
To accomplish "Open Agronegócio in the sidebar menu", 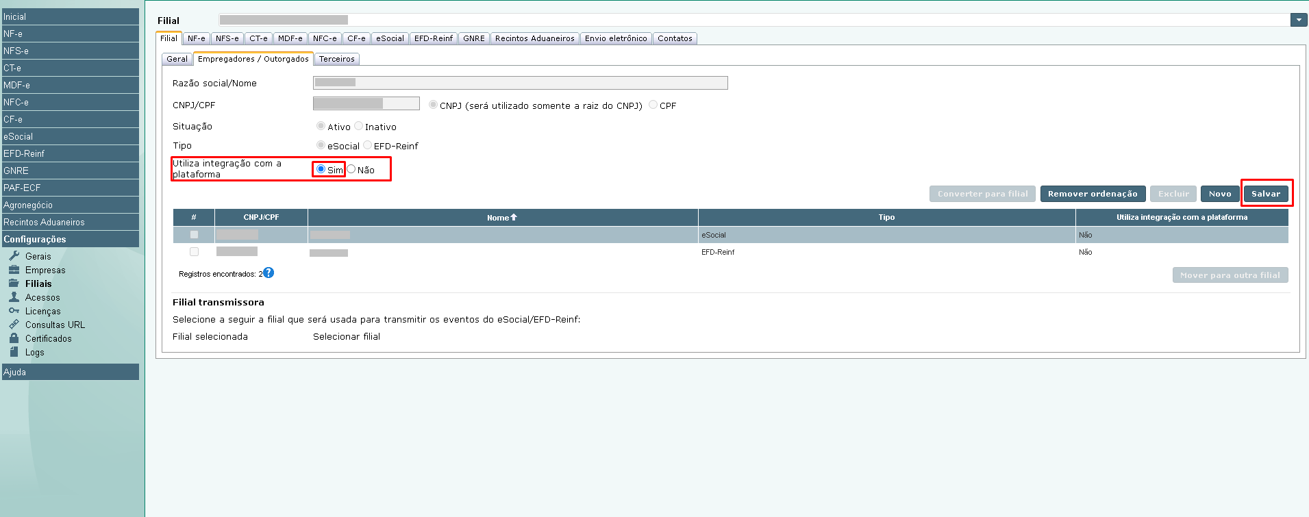I will (71, 205).
